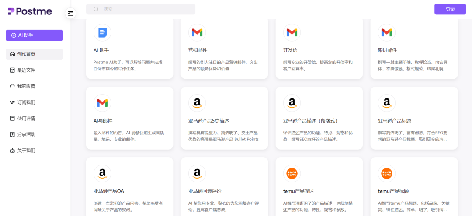Click description starting AI 帮您用专业、贴心
Viewport: 472px width, 217px height.
[223, 206]
